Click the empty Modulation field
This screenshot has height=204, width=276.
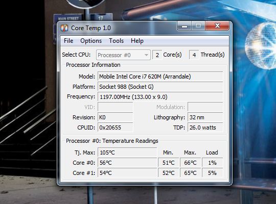[205, 107]
